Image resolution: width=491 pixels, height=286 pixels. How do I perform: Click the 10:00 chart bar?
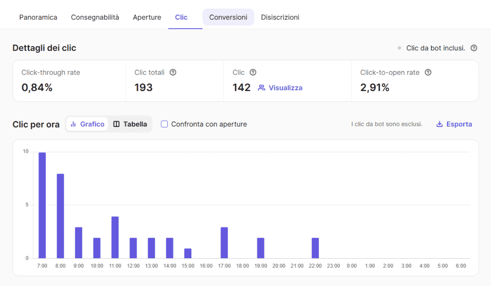click(97, 248)
